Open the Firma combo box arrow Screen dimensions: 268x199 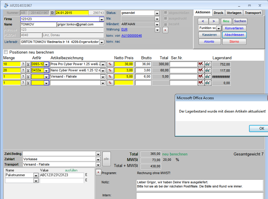click(x=102, y=19)
